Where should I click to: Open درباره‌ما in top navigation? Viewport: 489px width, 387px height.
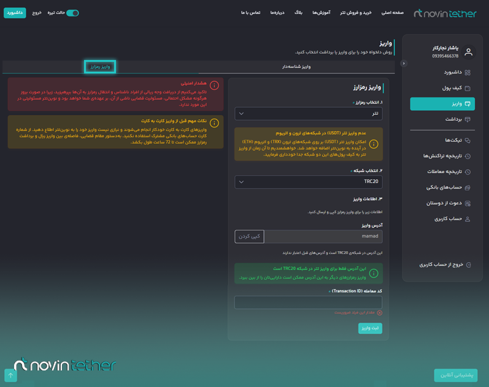277,12
